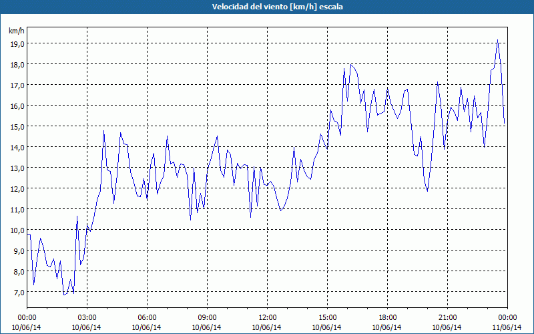Select the 19,0 y-axis label
Screen dimensions: 534x334
point(17,43)
